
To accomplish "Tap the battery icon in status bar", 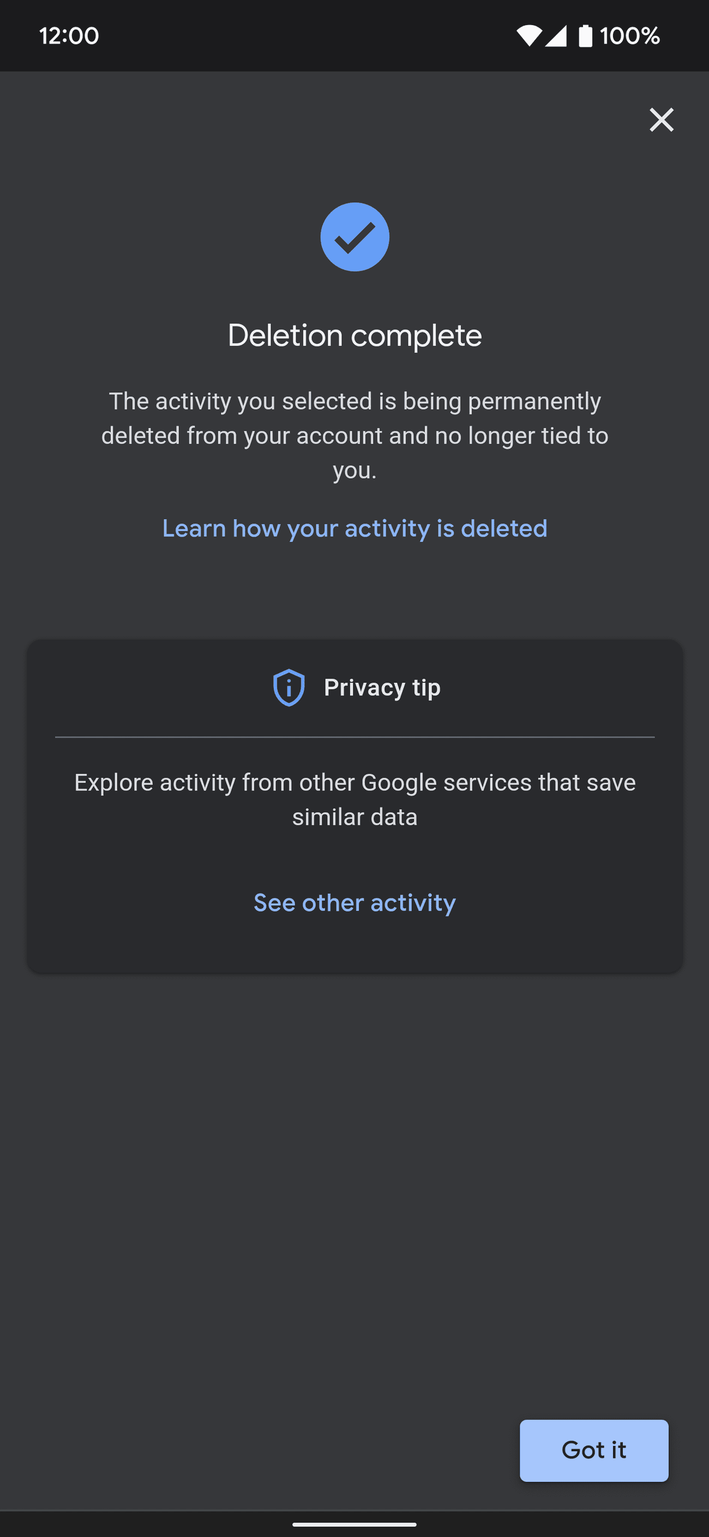I will (x=585, y=36).
